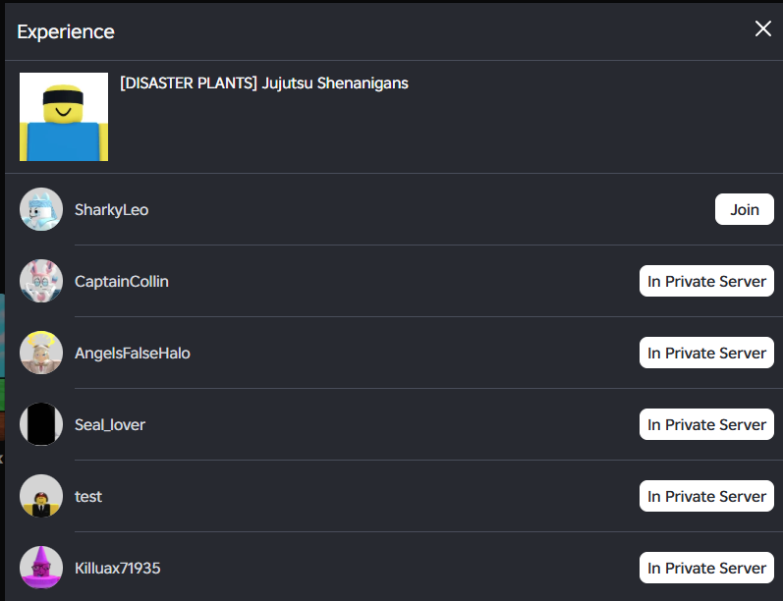Image resolution: width=783 pixels, height=601 pixels.
Task: Select the username test
Action: (x=88, y=497)
